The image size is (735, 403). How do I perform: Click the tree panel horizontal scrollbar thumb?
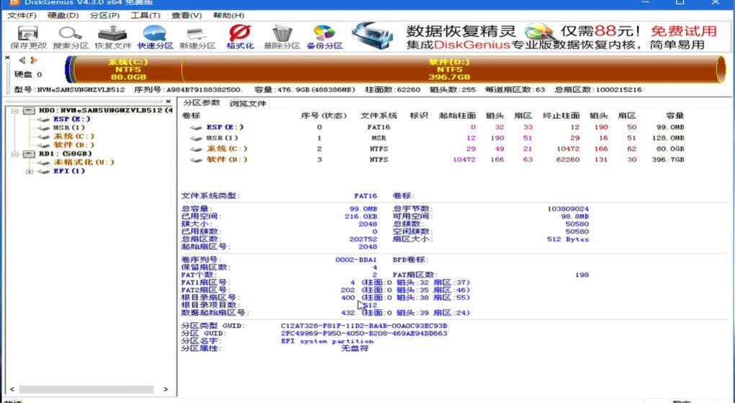[86, 389]
